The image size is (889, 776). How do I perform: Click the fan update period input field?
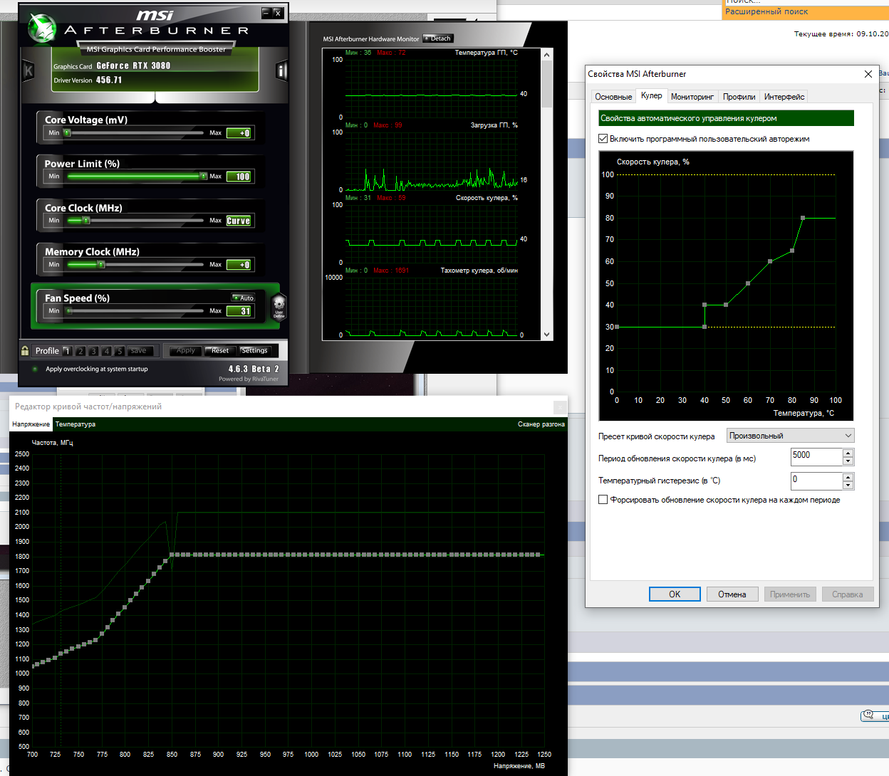tap(816, 456)
